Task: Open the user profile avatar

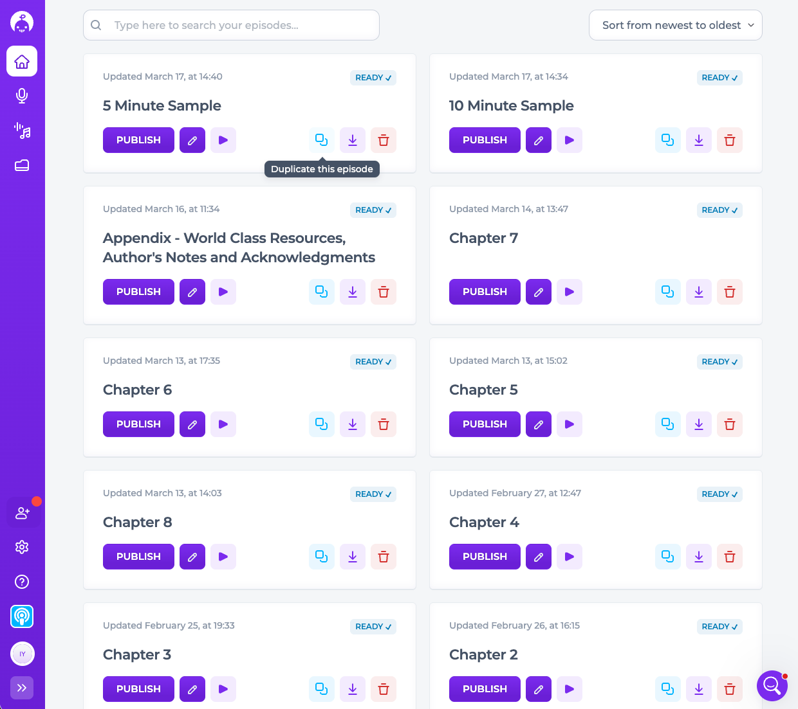Action: 23,654
